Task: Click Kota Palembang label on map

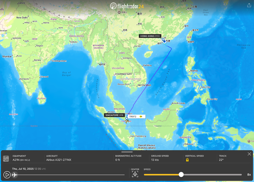Action: coord(138,136)
